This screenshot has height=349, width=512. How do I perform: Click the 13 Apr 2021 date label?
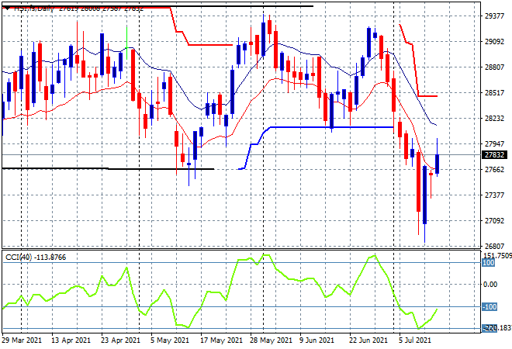pos(71,340)
